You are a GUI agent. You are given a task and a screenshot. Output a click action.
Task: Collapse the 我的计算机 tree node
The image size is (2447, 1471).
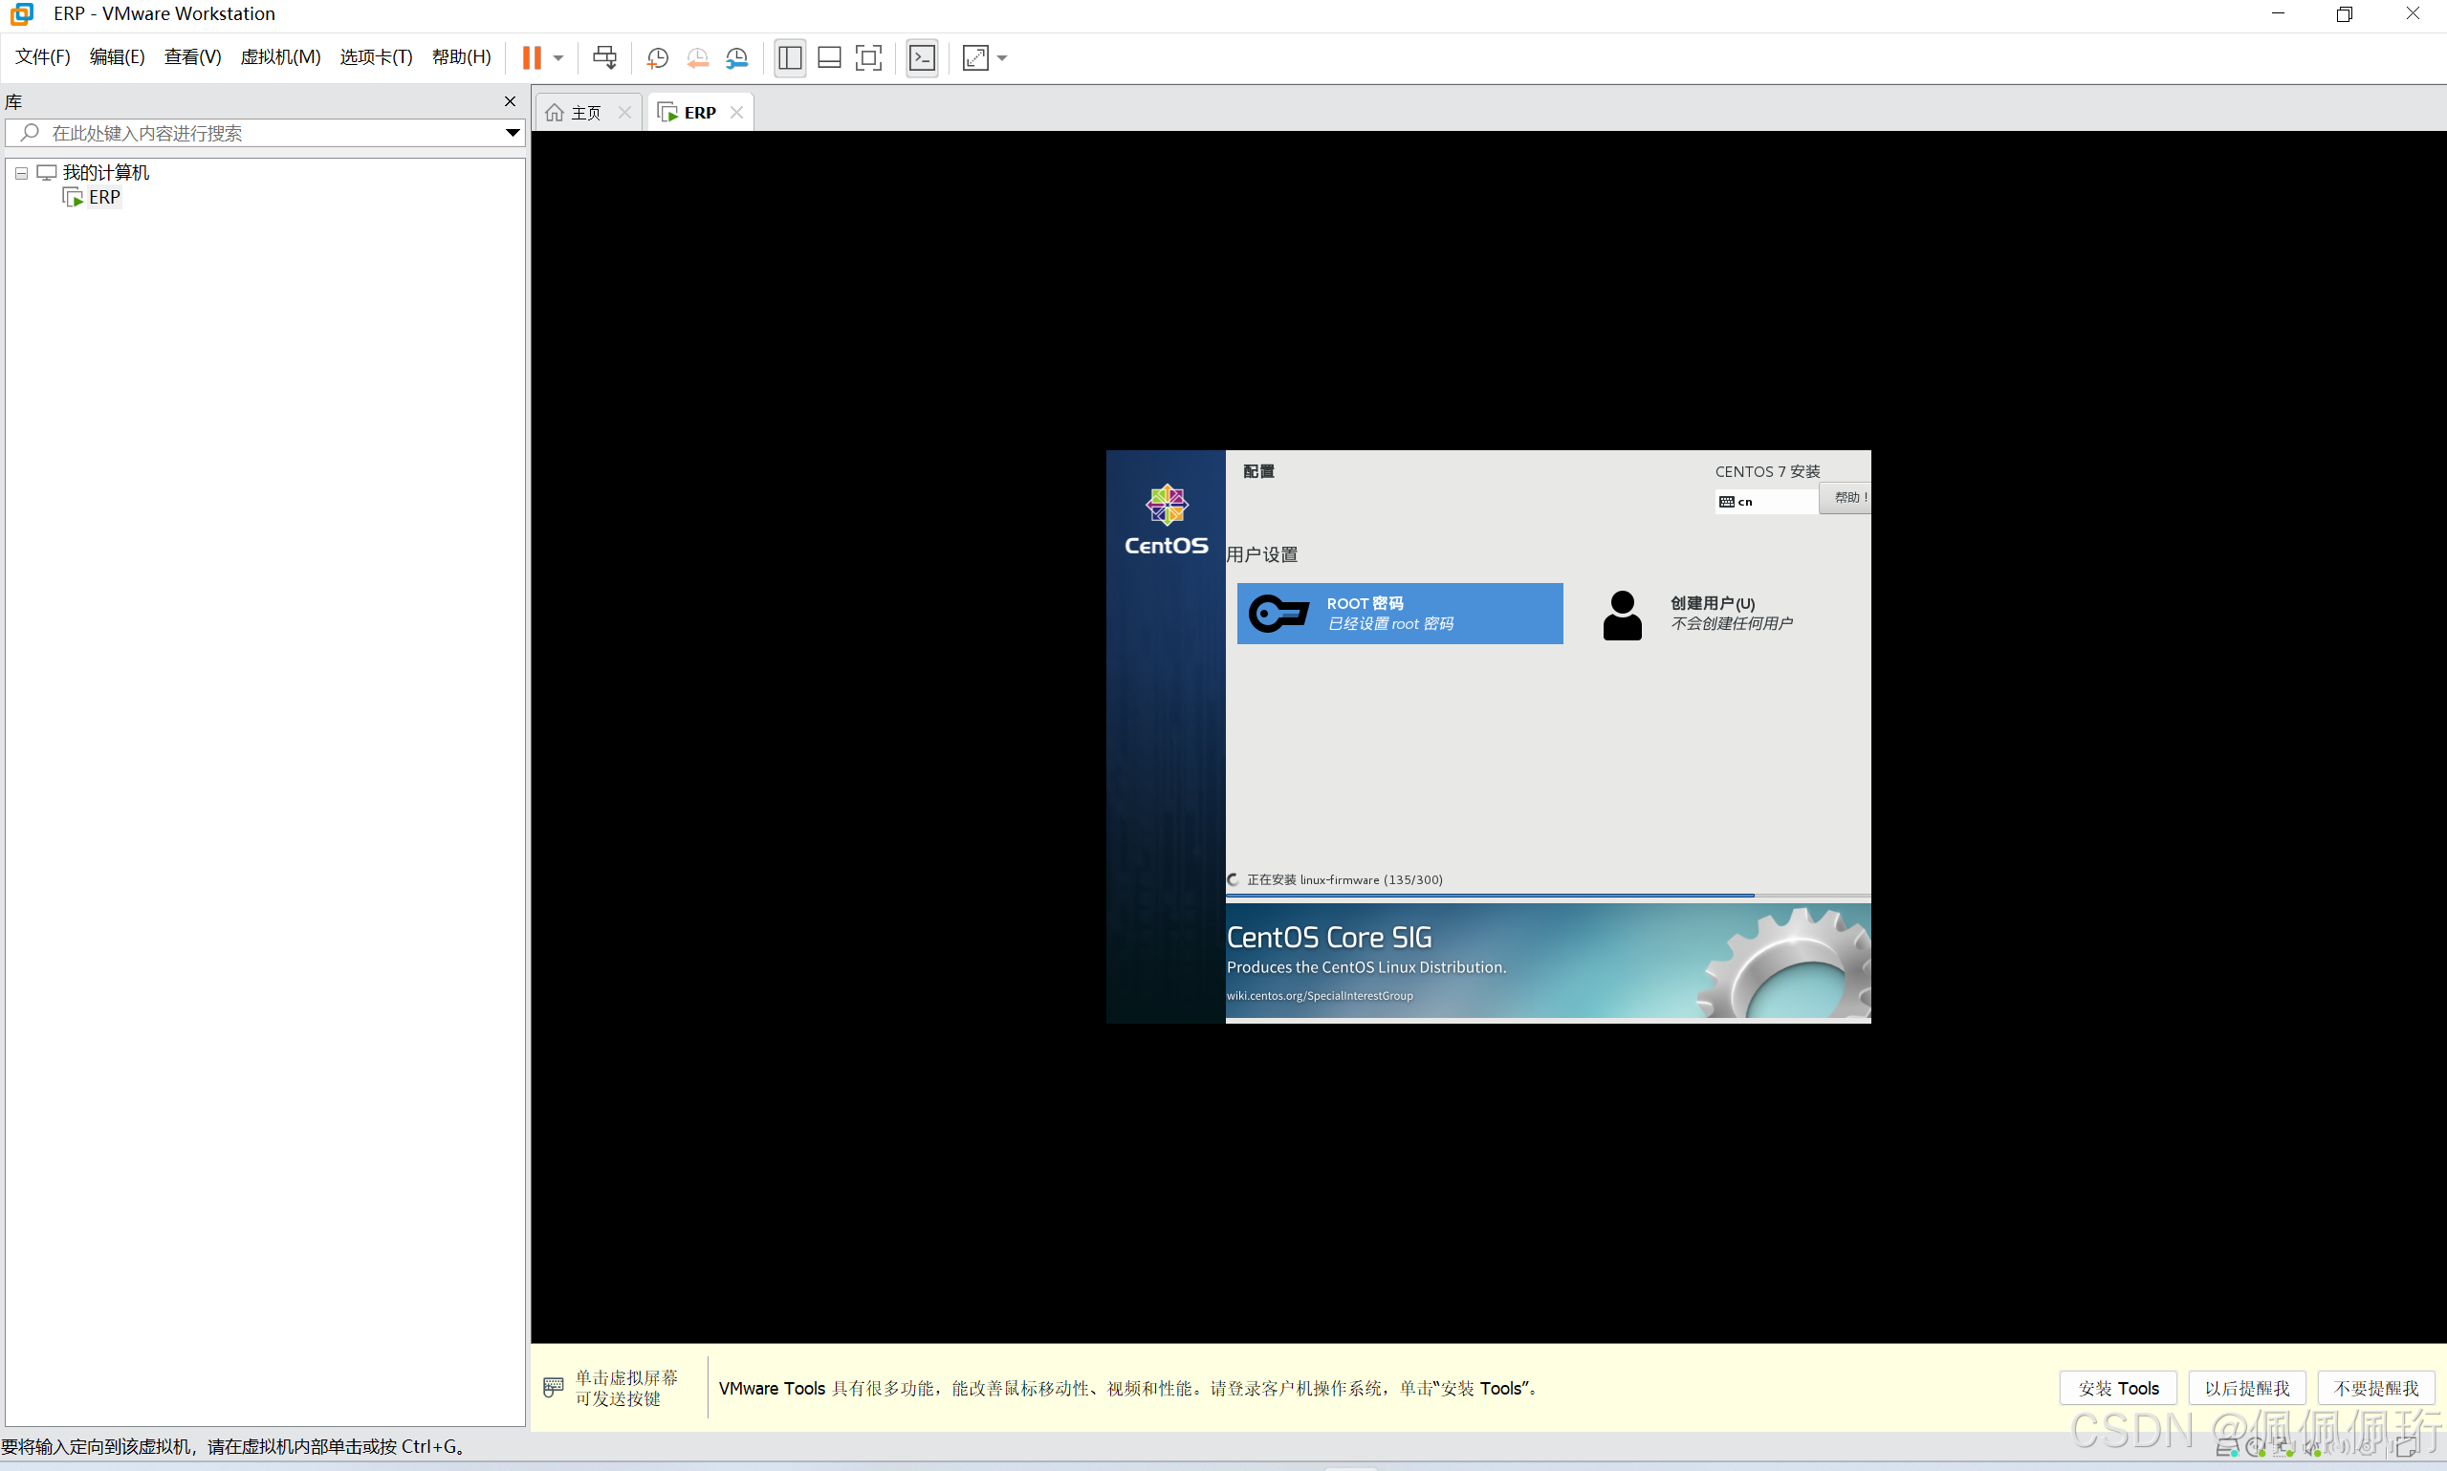(21, 172)
